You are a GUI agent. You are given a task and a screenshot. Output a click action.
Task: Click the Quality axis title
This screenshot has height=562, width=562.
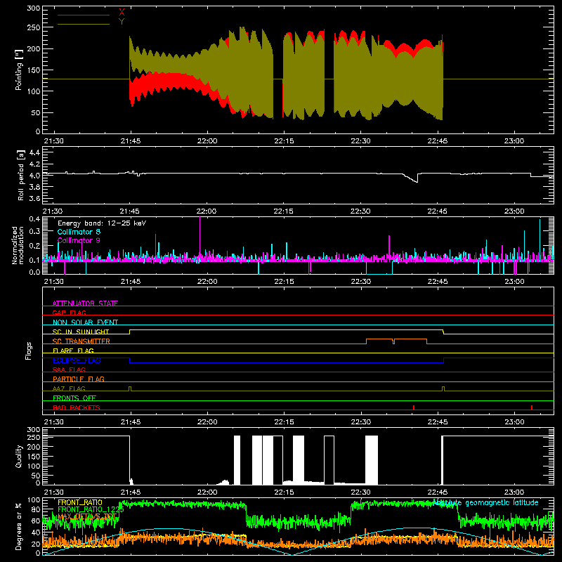point(19,457)
